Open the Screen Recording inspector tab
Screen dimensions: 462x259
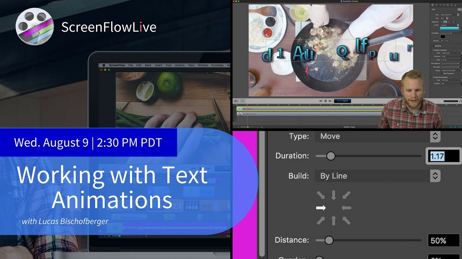(444, 5)
